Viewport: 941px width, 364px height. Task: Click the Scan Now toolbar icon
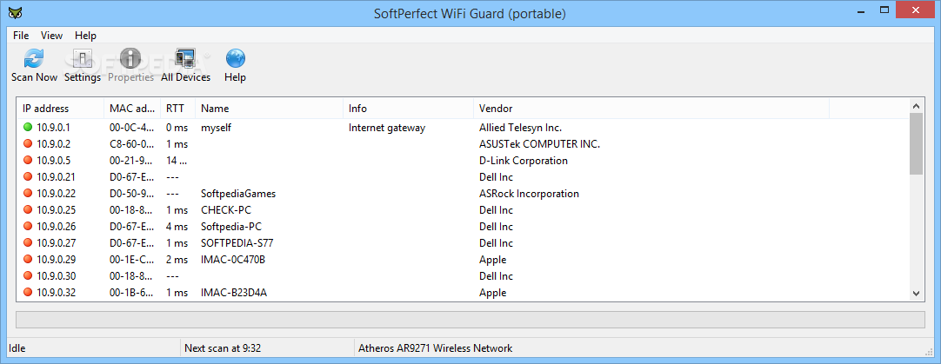tap(34, 59)
